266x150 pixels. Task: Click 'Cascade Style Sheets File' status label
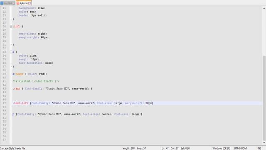(13, 148)
